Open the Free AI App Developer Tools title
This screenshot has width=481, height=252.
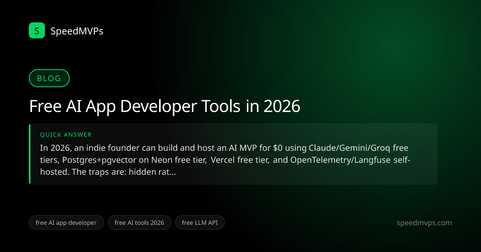coord(164,106)
